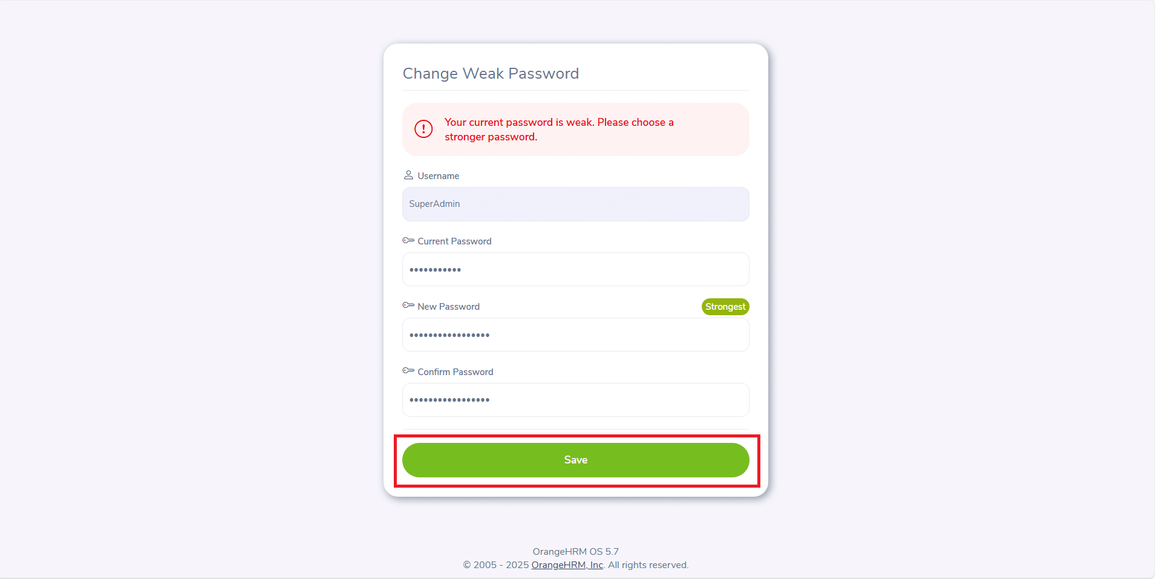The height and width of the screenshot is (579, 1159).
Task: Click the OrangeHRM OS 5.7 version text
Action: [x=575, y=552]
